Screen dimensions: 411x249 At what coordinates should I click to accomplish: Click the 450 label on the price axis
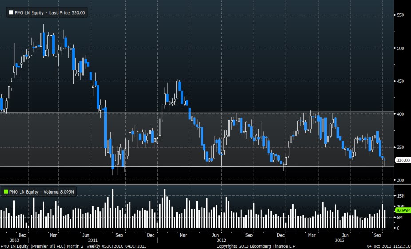[400, 81]
